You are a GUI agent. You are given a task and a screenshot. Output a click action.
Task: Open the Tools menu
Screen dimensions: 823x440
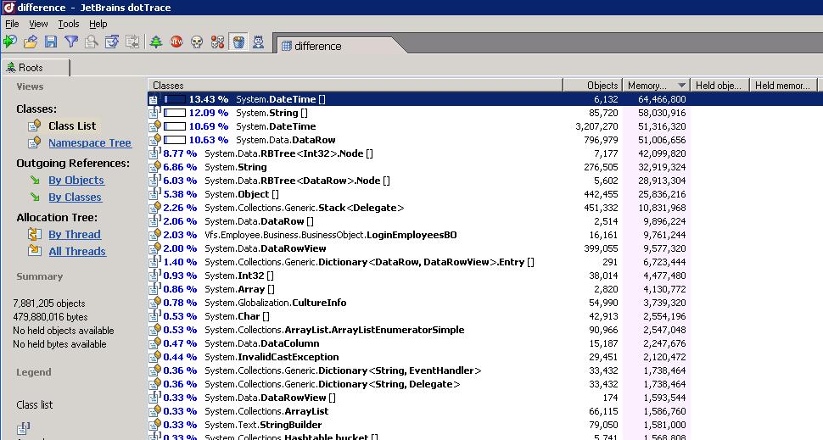pos(69,24)
